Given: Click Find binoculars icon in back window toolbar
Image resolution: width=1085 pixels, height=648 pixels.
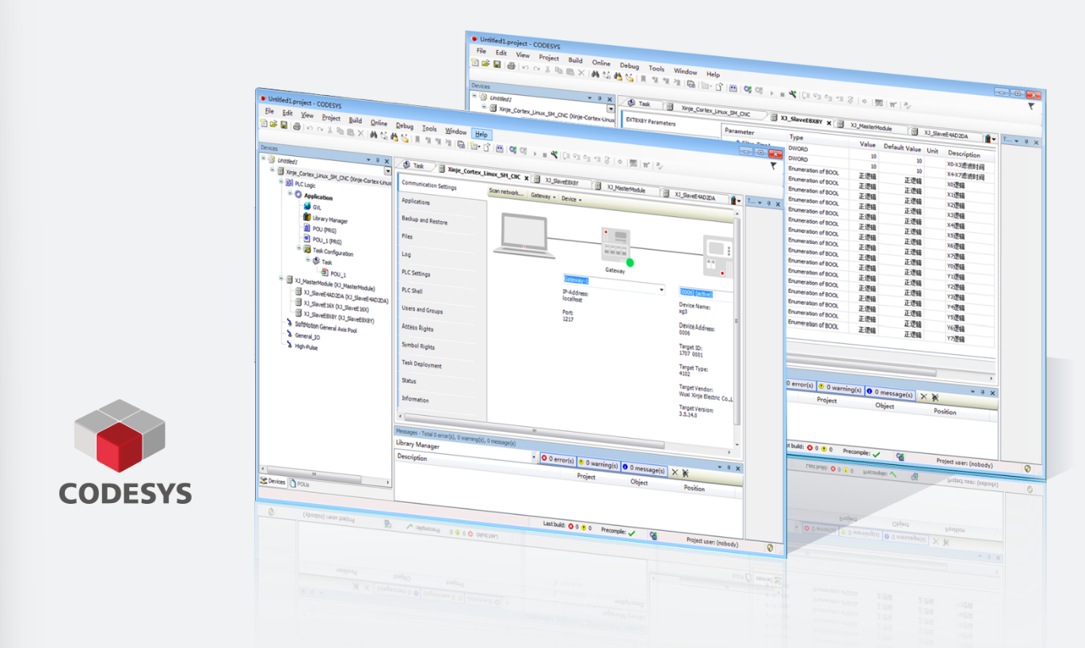Looking at the screenshot, I should tap(595, 74).
